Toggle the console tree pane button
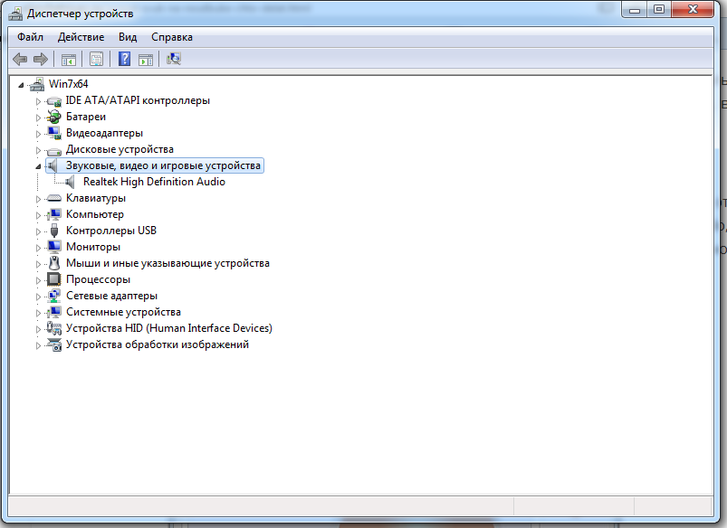Image resolution: width=727 pixels, height=528 pixels. (x=67, y=60)
